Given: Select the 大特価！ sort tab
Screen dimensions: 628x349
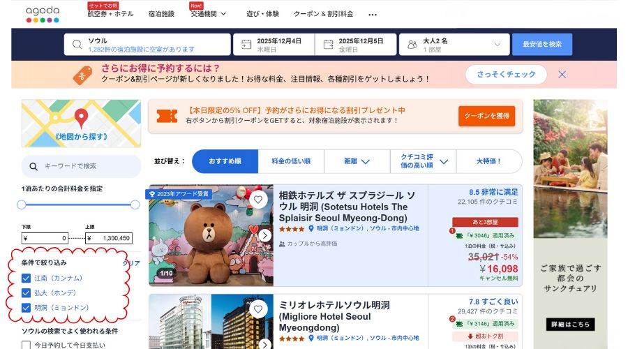Looking at the screenshot, I should 488,161.
